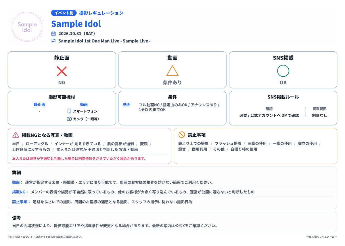Click the 一脚の使用 item
This screenshot has height=246, width=345.
click(282, 143)
